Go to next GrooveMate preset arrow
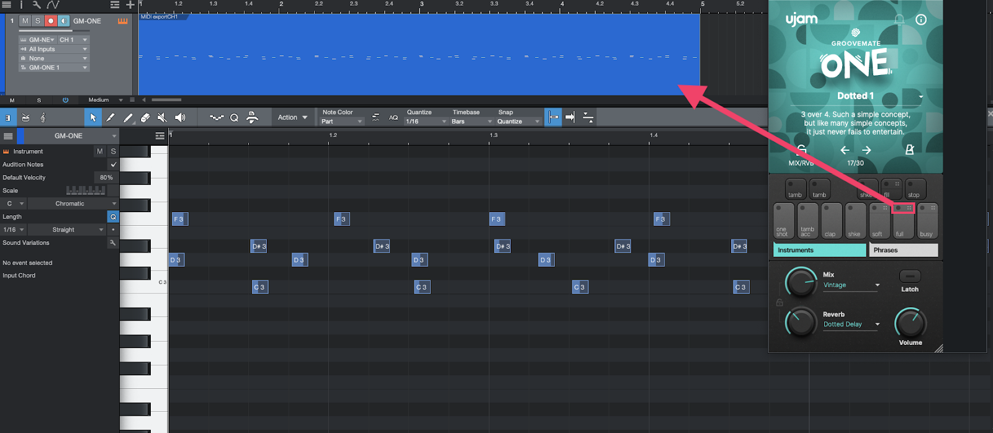 pyautogui.click(x=866, y=150)
